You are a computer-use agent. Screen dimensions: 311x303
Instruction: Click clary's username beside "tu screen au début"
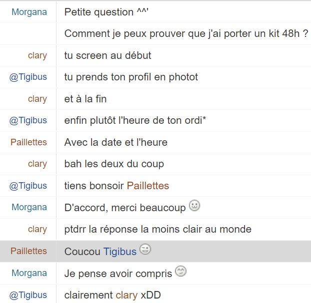[x=37, y=55]
